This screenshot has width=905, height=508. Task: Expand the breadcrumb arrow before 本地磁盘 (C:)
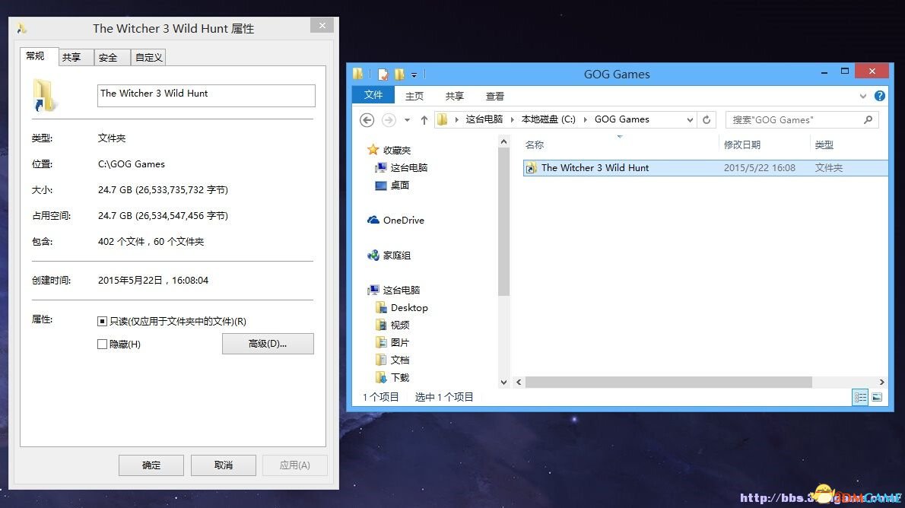pyautogui.click(x=512, y=119)
